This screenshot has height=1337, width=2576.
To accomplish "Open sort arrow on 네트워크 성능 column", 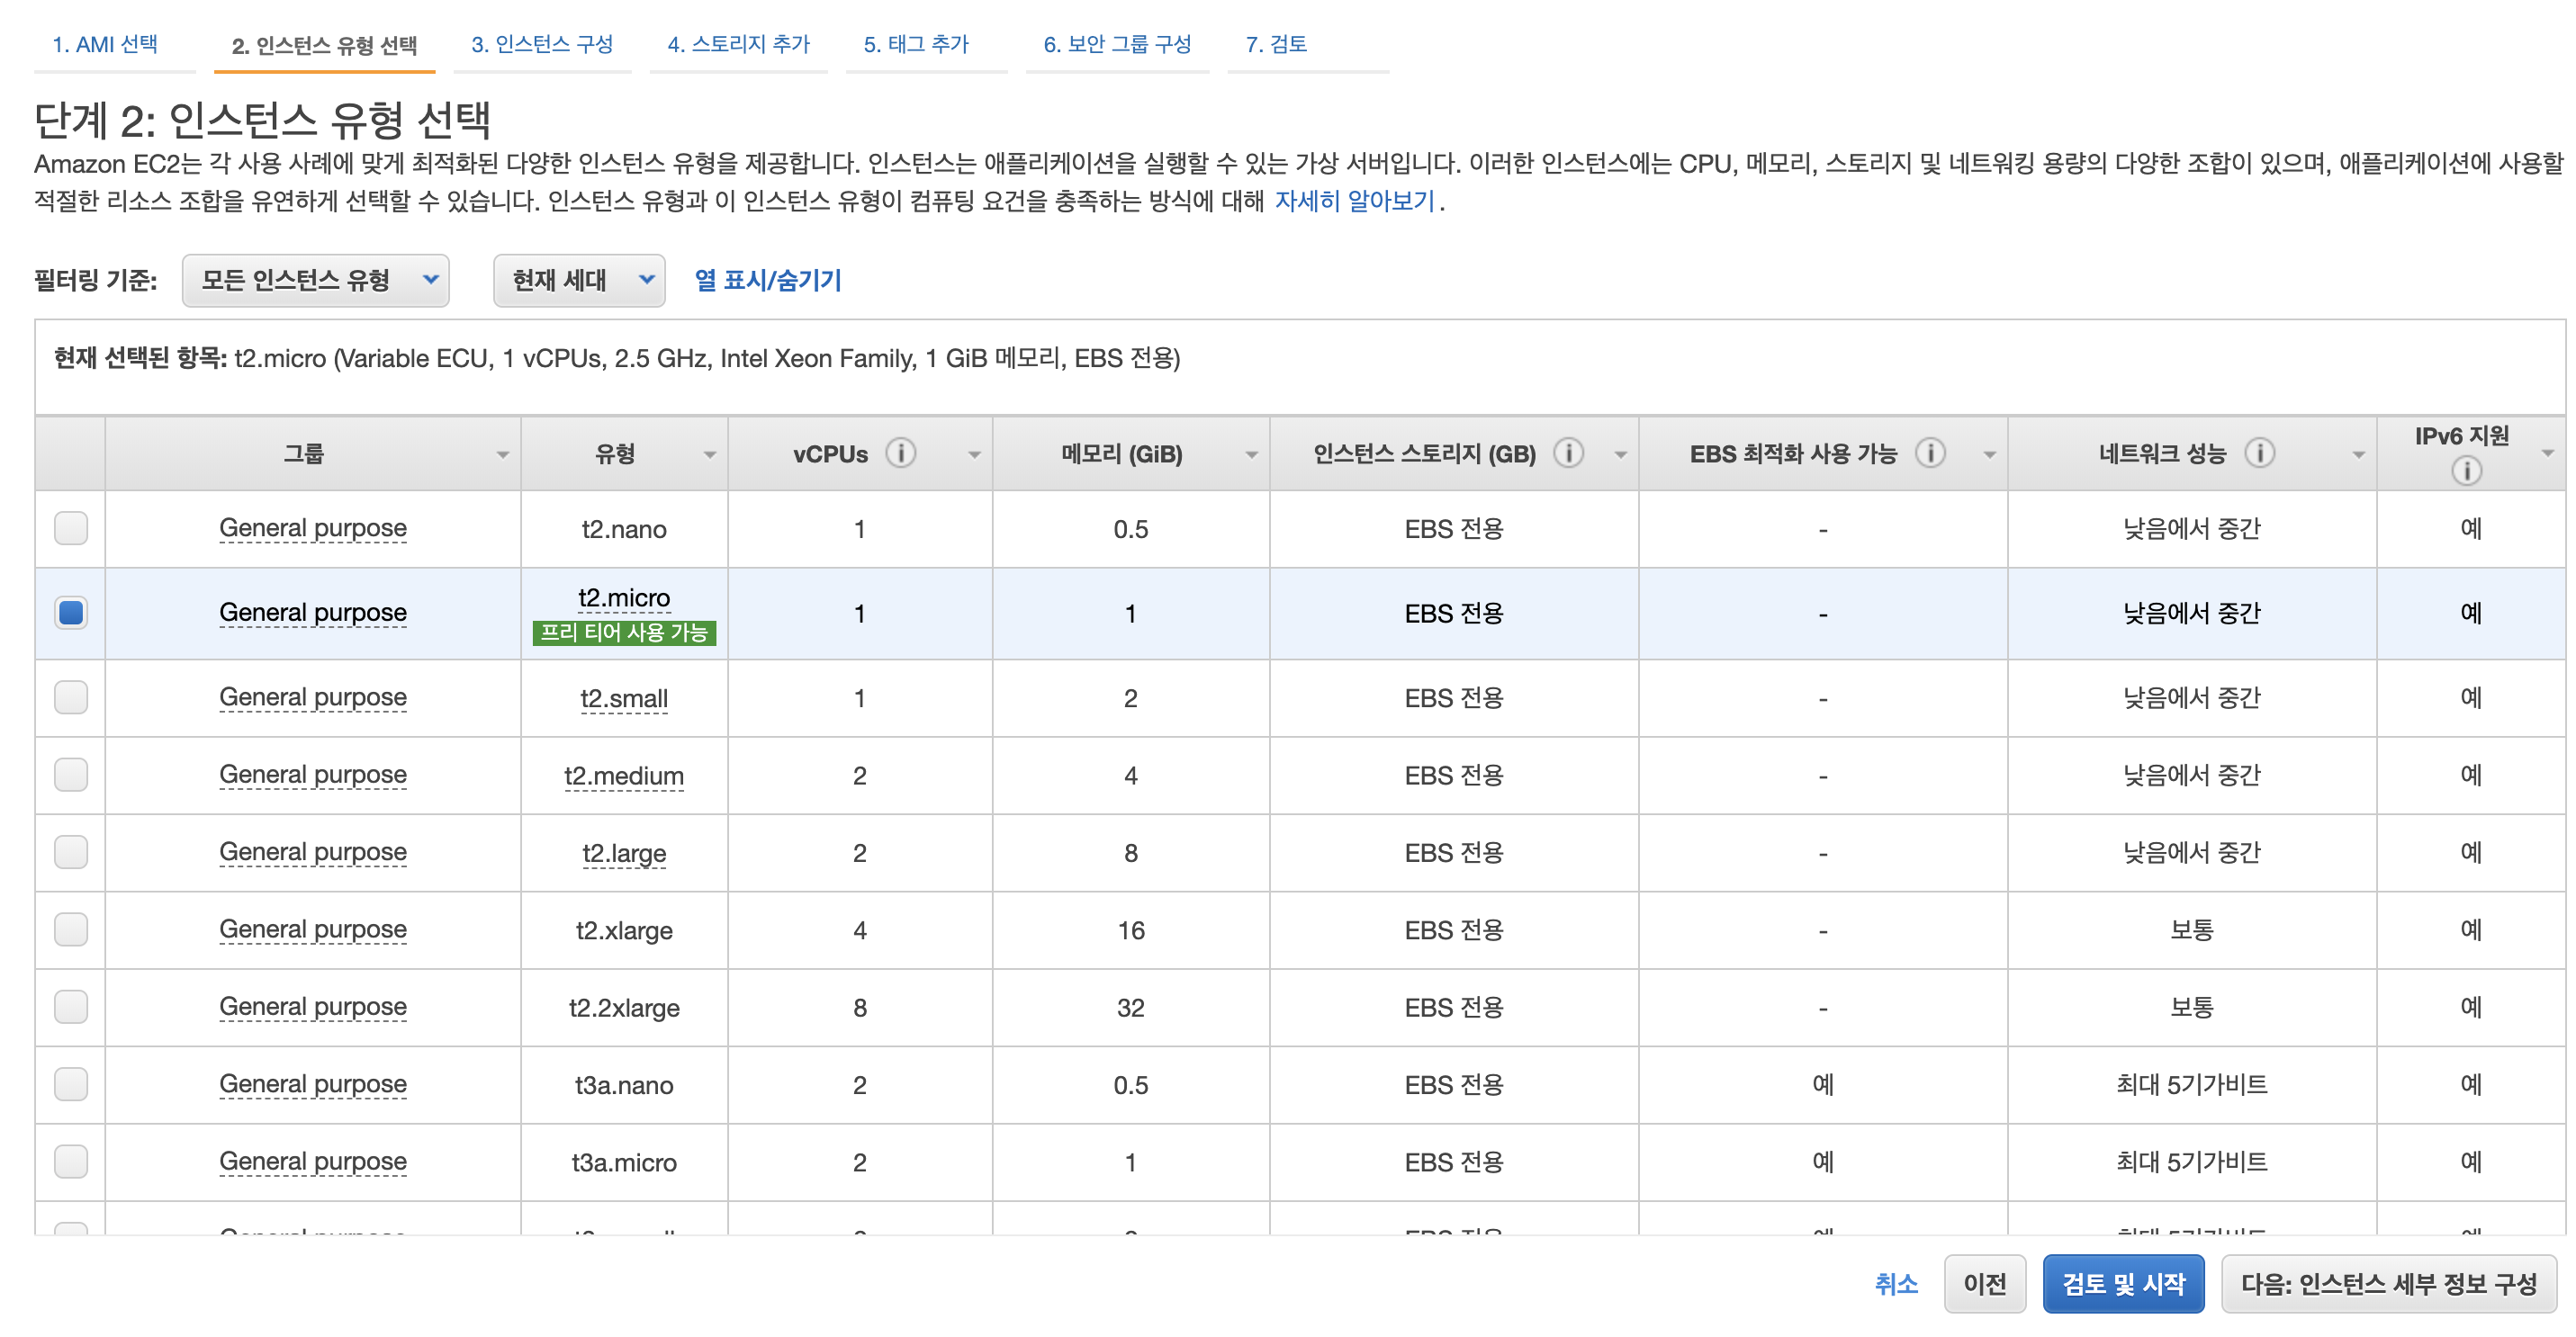I will click(x=2359, y=455).
